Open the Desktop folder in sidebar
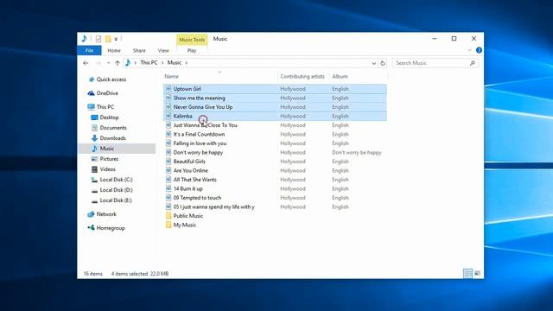The height and width of the screenshot is (311, 553). pos(109,117)
